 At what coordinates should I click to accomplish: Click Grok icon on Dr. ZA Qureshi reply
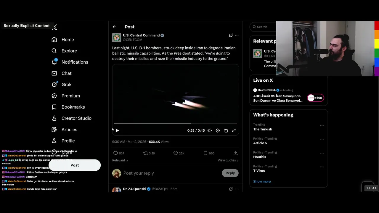[231, 189]
